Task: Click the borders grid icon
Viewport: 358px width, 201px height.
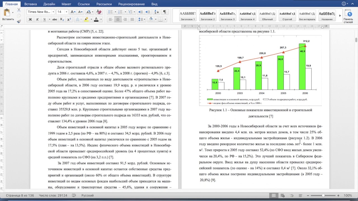Action: coord(161,20)
